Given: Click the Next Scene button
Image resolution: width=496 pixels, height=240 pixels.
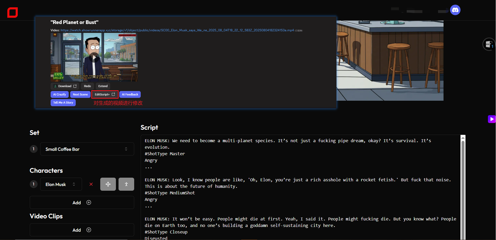Looking at the screenshot, I should (x=80, y=94).
